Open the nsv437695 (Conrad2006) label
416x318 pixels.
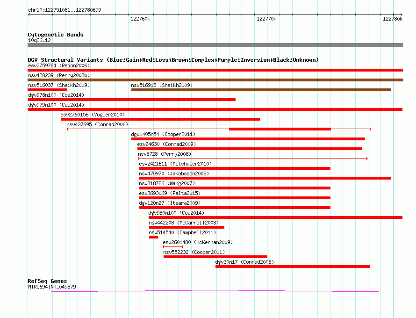[x=97, y=124]
